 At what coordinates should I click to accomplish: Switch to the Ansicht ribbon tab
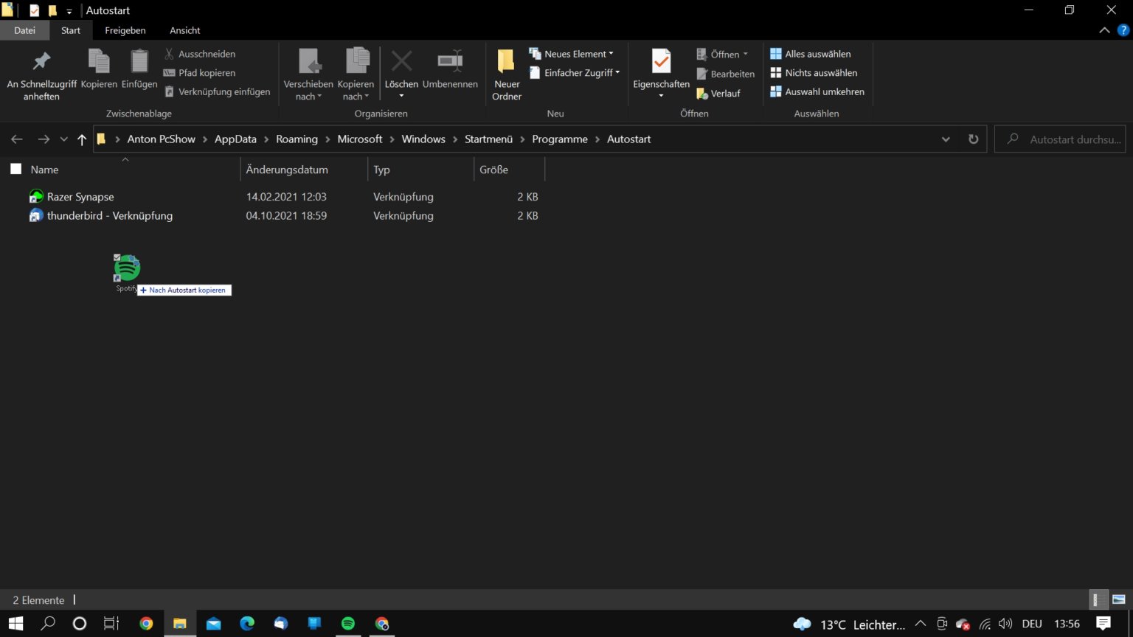(184, 30)
